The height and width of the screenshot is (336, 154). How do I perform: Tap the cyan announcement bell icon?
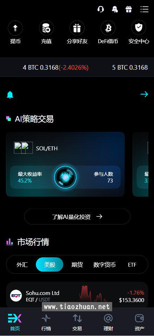[10, 94]
